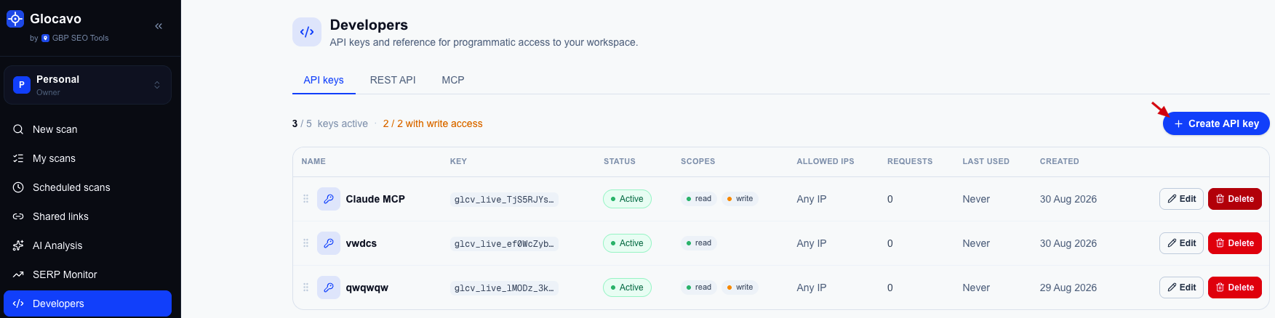Edit the vwdcs key
This screenshot has width=1275, height=318.
(x=1181, y=243)
